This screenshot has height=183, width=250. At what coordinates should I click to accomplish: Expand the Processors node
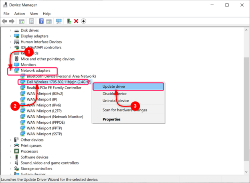point(10,151)
